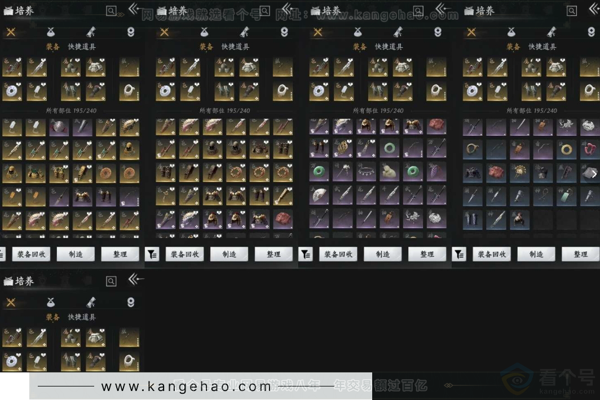Select the silver necklace item in the third panel
Image resolution: width=600 pixels, height=400 pixels.
tap(366, 172)
